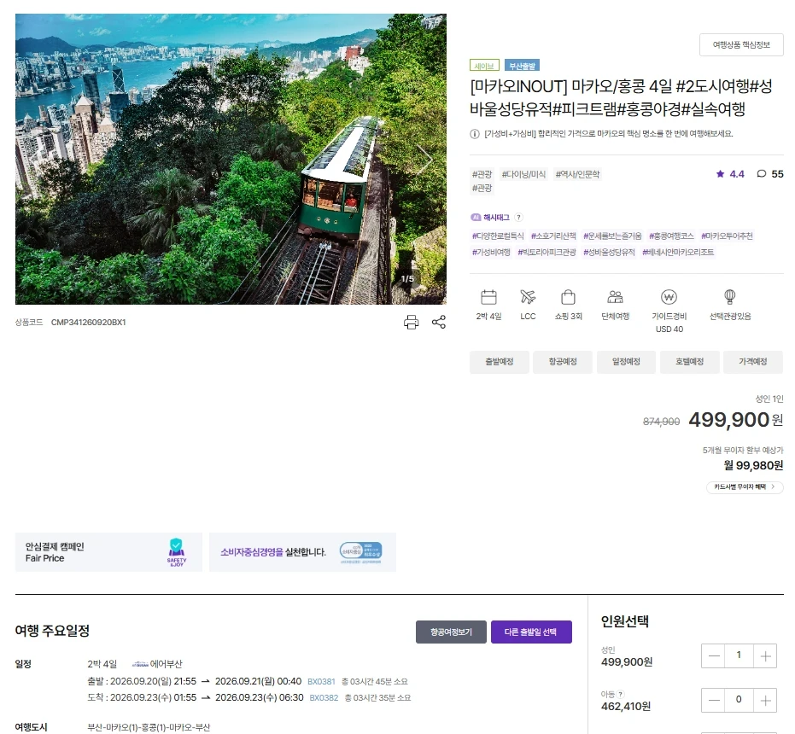Click the #홍콩여행코스 hashtag
The image size is (795, 734).
[x=671, y=236]
